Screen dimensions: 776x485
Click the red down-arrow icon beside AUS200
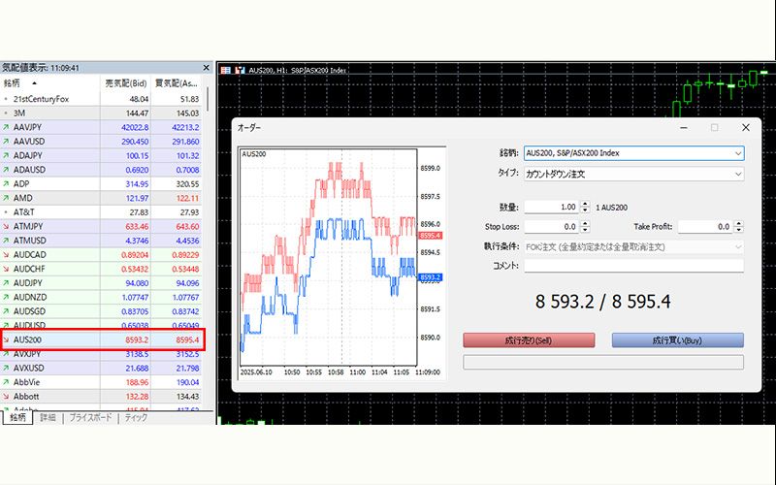pyautogui.click(x=7, y=340)
